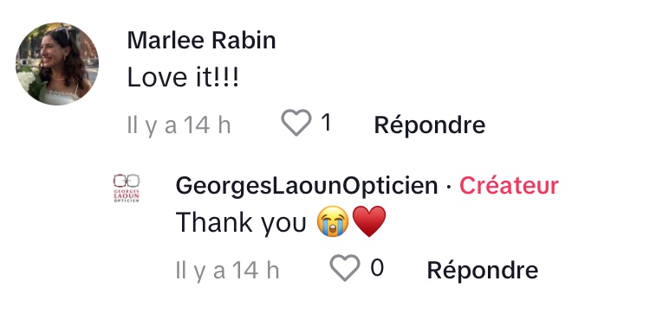Click the like count 0 on the reply
The image size is (650, 313).
tap(377, 268)
